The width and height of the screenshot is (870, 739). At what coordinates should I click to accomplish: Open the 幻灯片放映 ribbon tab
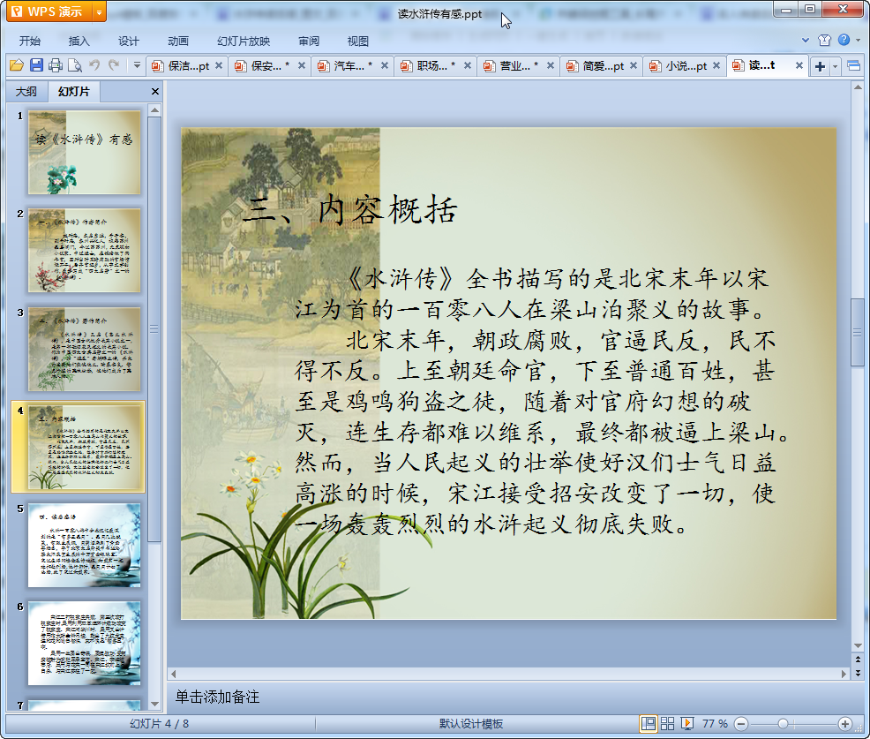coord(243,41)
